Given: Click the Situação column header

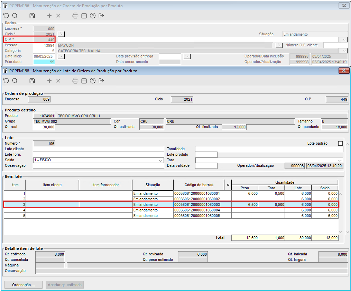Looking at the screenshot, I should click(153, 185).
